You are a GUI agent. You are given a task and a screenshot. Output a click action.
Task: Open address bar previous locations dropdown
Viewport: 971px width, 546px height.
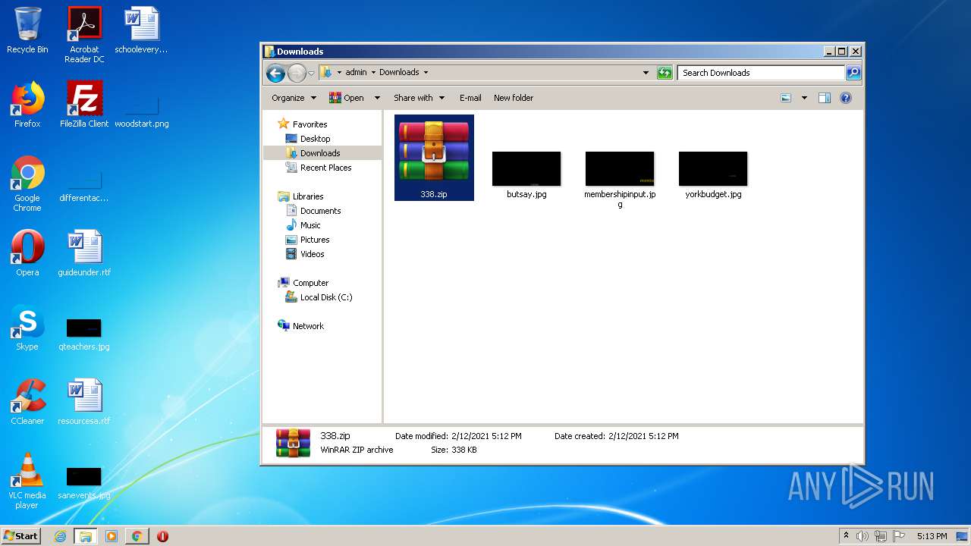click(646, 73)
